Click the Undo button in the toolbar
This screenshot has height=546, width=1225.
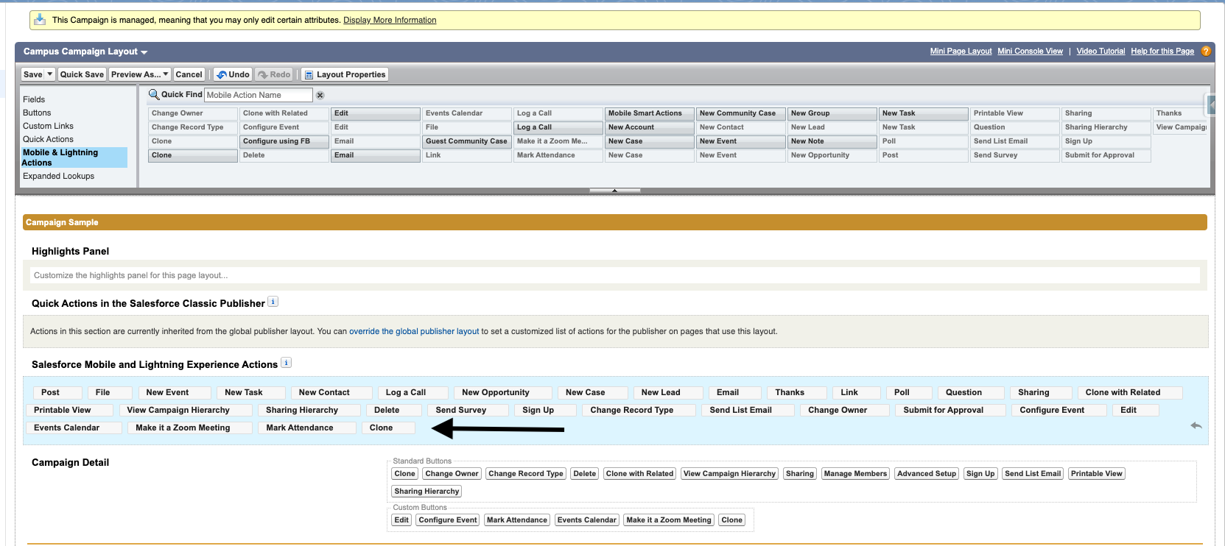[233, 74]
